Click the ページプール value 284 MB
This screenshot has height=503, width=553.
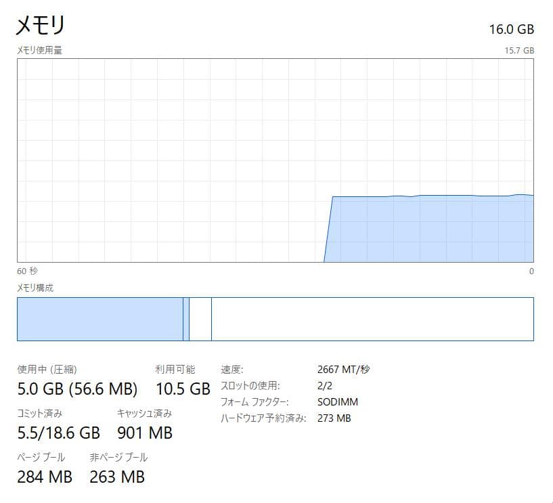click(x=45, y=477)
